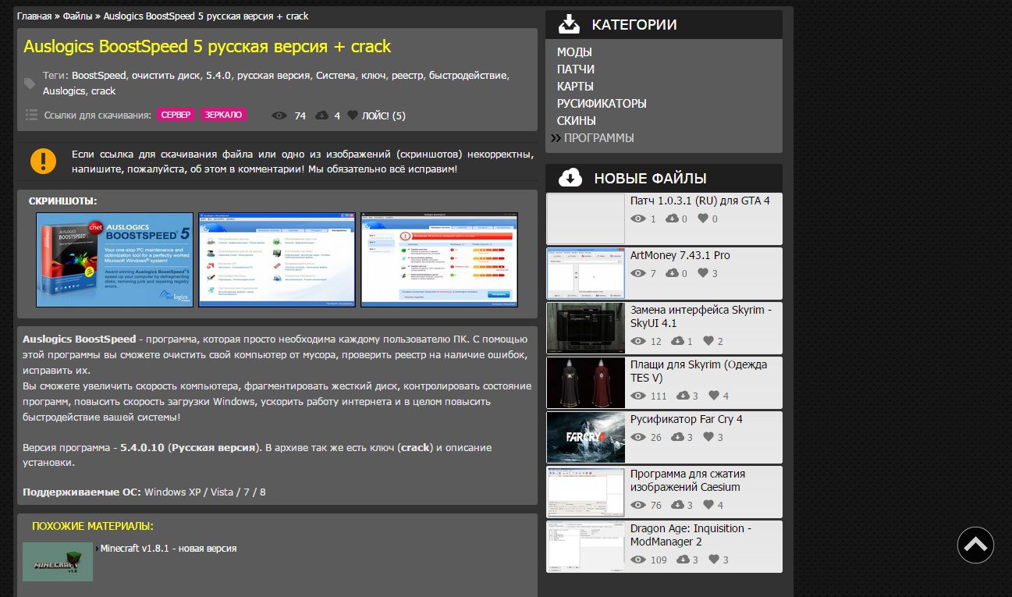Click the eye icon under Русификатор Far Cry 4
Screen dimensions: 1012x597
click(637, 437)
